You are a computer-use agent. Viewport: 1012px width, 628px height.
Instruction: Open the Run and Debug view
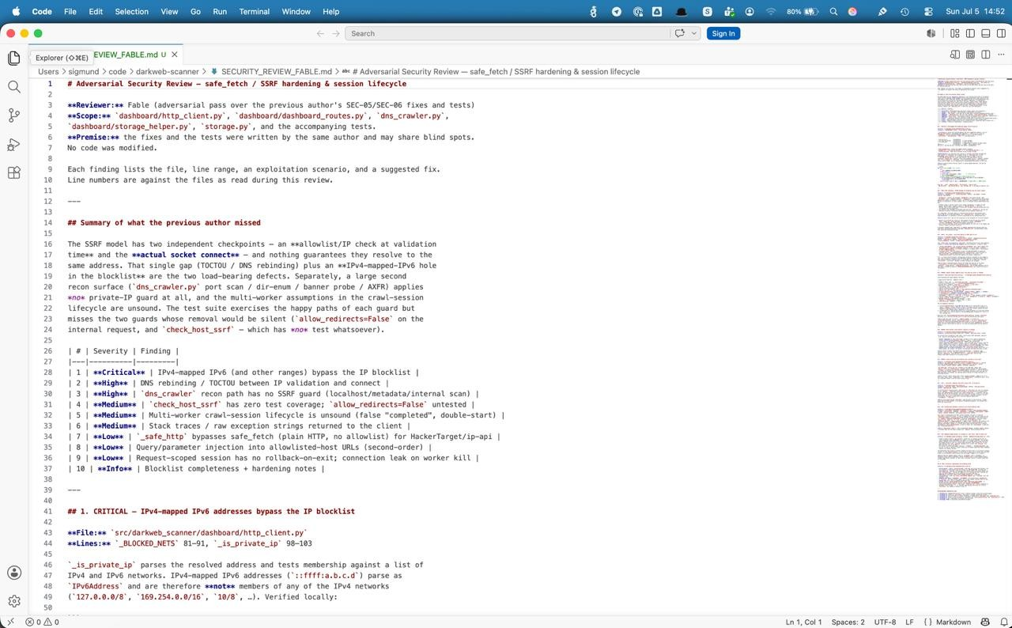click(13, 145)
